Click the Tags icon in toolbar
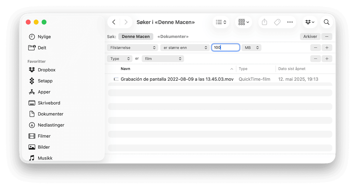The image size is (355, 189). [277, 22]
